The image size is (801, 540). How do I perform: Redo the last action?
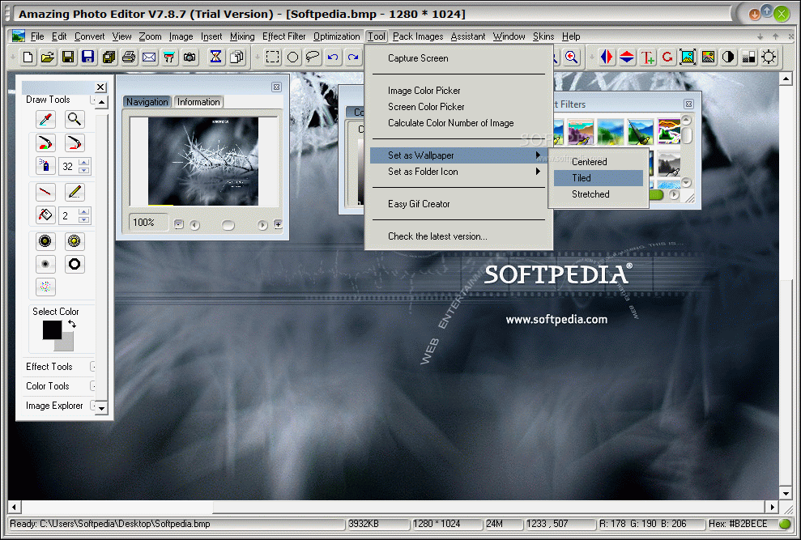coord(352,57)
